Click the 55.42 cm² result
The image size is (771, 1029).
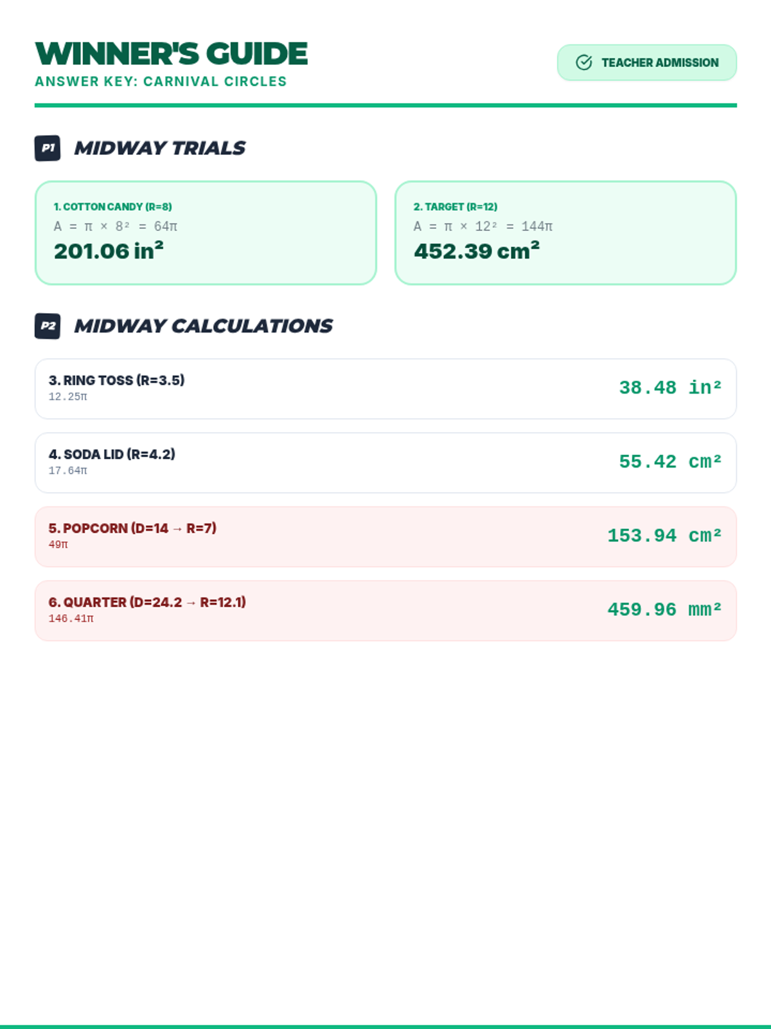(x=670, y=462)
